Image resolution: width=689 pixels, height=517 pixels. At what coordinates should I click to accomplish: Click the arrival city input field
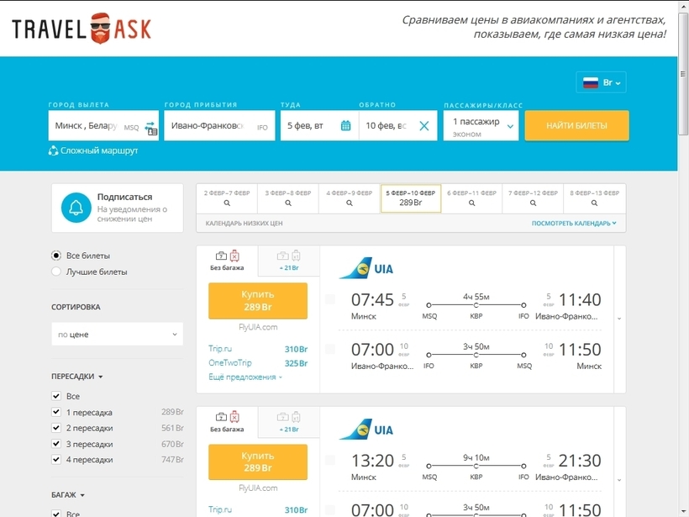point(219,126)
